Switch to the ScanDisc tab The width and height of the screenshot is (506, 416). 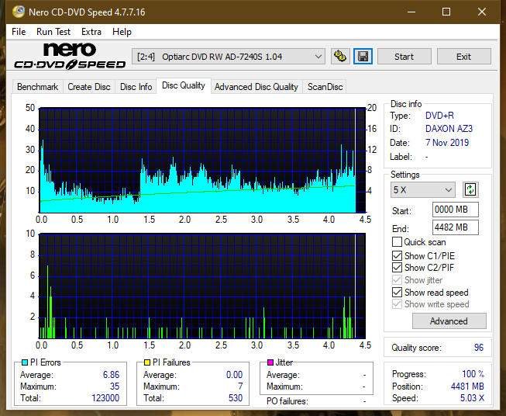pos(325,87)
